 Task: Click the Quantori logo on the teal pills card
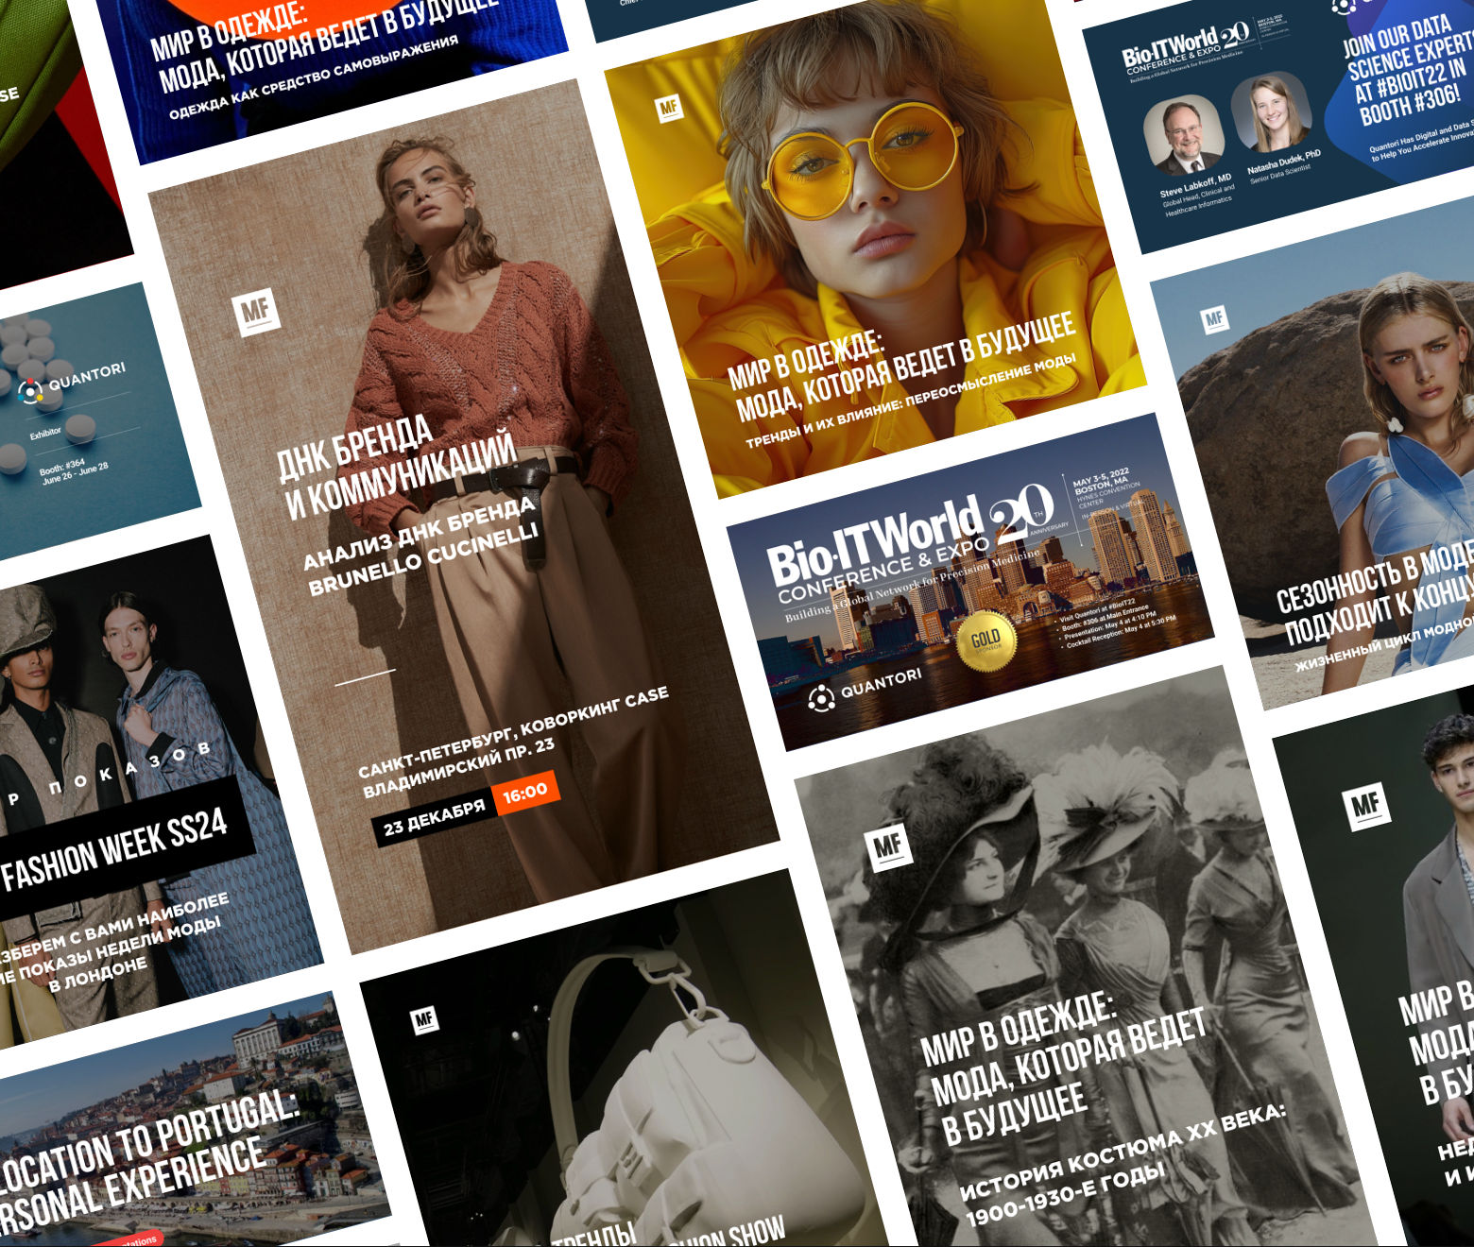click(x=72, y=382)
